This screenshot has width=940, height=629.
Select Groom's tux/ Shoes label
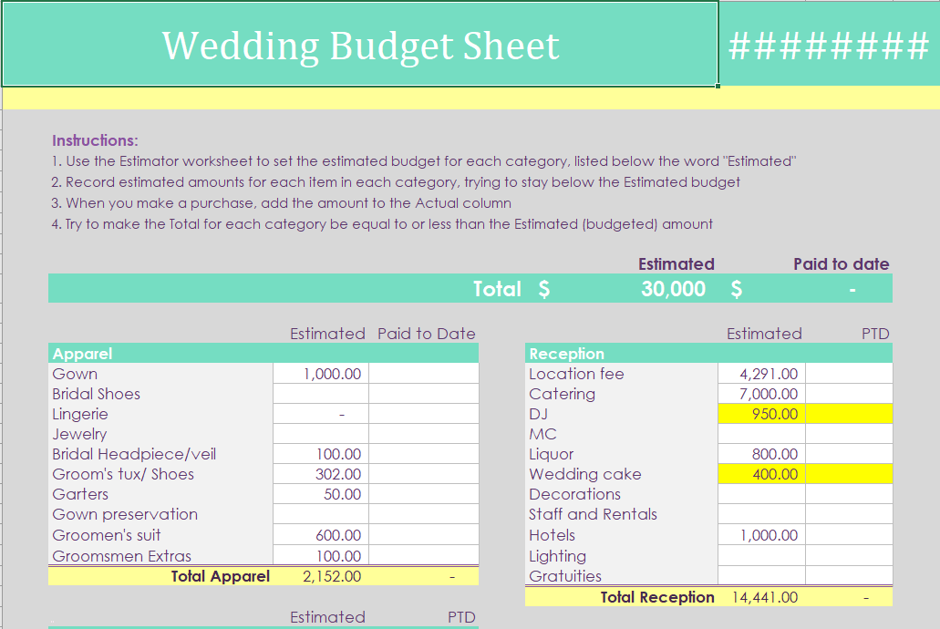point(123,474)
